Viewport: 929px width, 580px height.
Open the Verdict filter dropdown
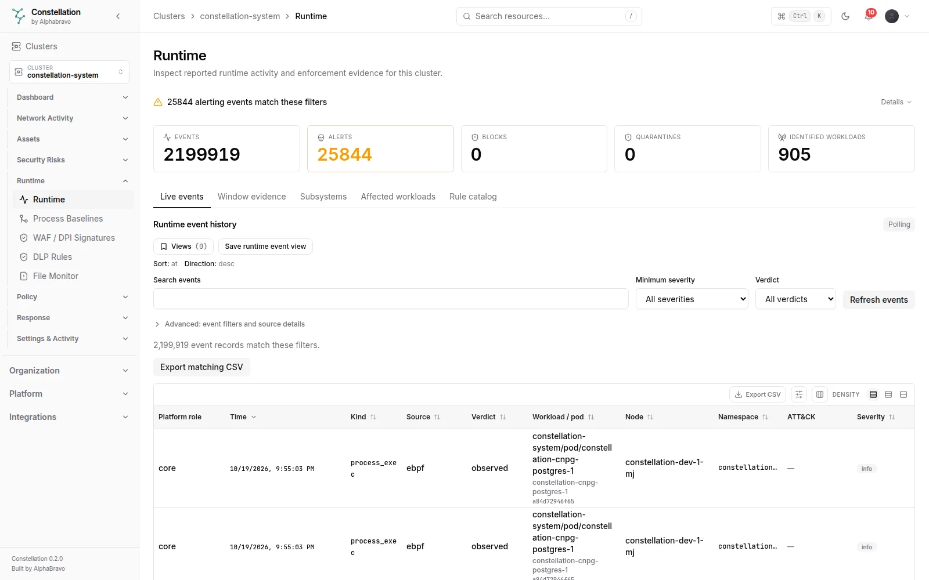pyautogui.click(x=795, y=299)
